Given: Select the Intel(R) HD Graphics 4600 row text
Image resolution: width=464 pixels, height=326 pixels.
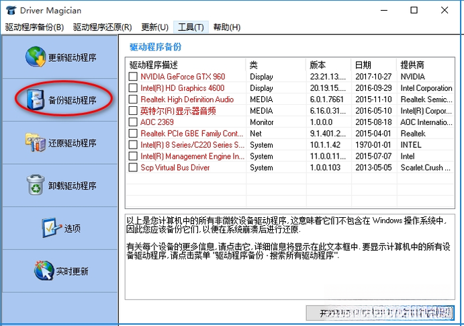Looking at the screenshot, I should click(x=182, y=88).
